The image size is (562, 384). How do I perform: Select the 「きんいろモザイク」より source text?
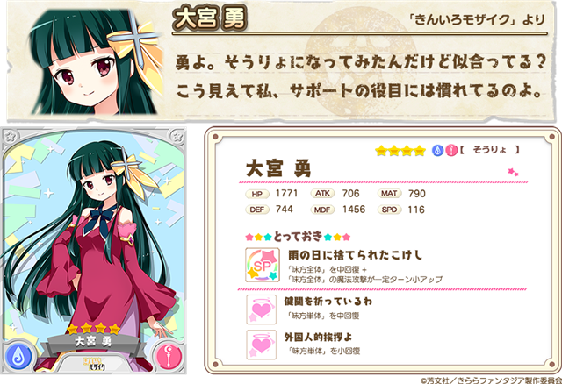click(478, 19)
